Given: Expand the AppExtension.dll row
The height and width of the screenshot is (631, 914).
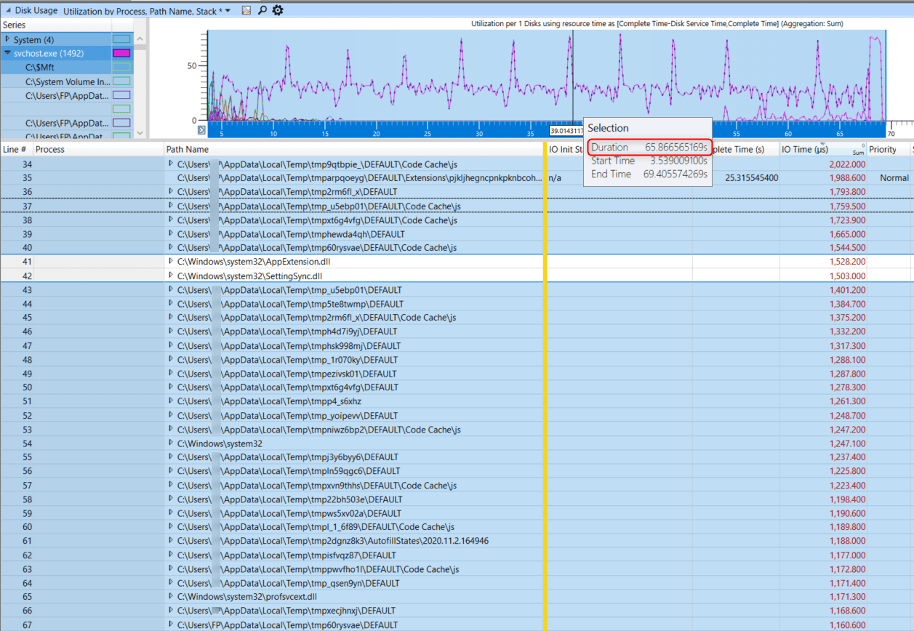Looking at the screenshot, I should pyautogui.click(x=172, y=261).
